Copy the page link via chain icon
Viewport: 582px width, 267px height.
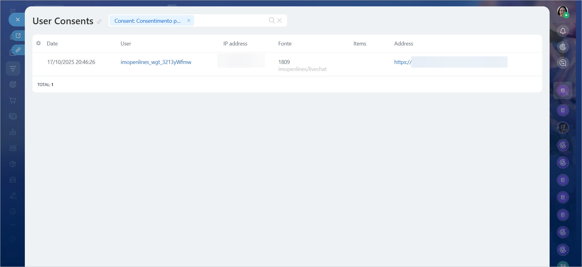click(x=18, y=50)
